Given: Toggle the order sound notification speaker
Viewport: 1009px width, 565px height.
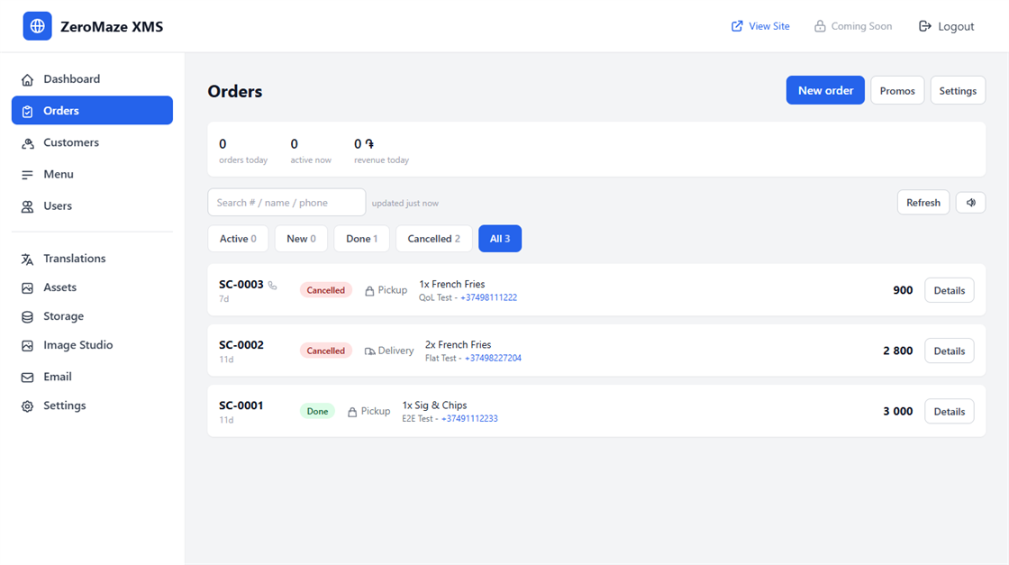Looking at the screenshot, I should point(970,203).
